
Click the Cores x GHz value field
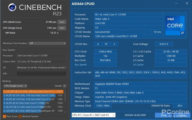click(41, 62)
